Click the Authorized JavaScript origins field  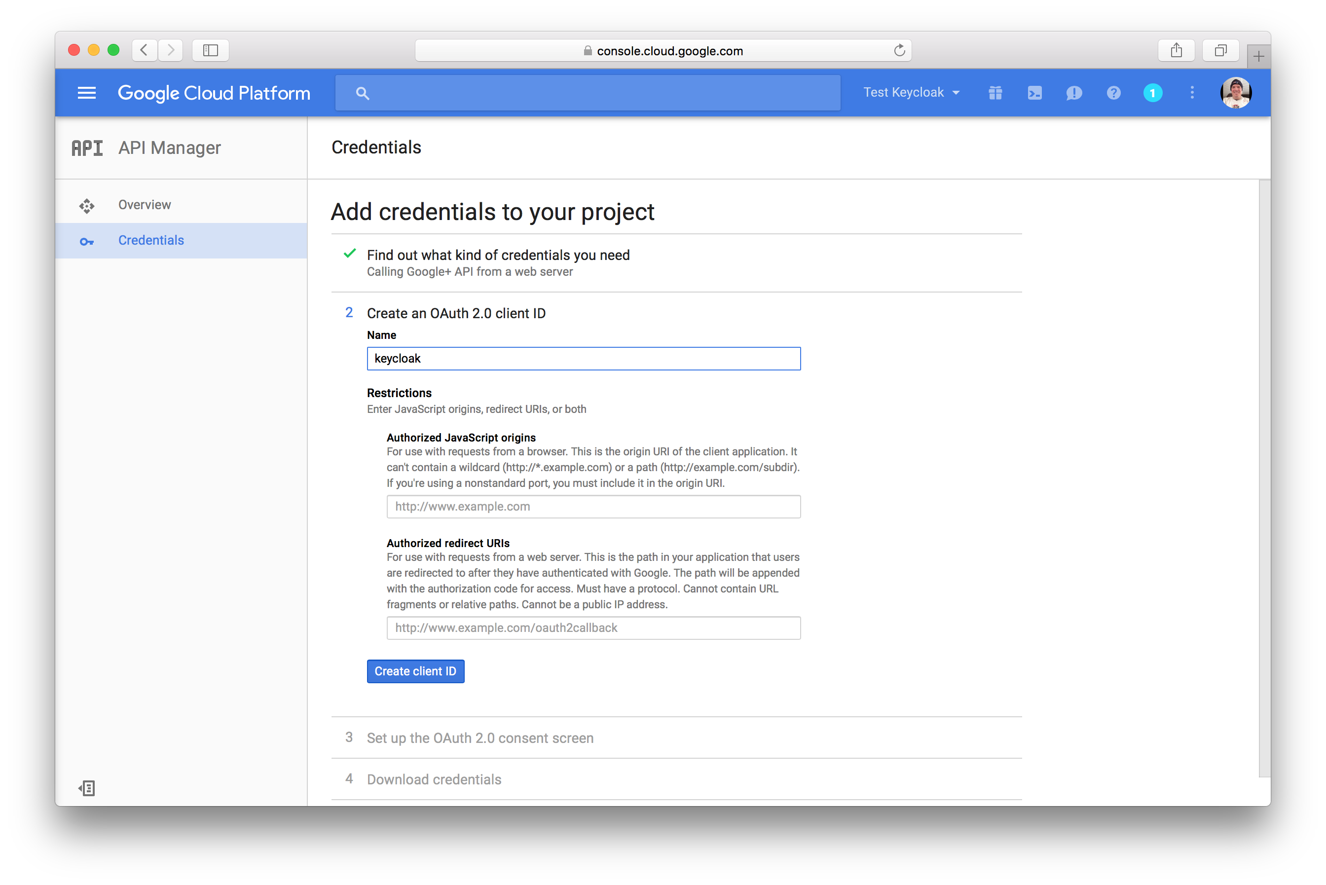(593, 506)
